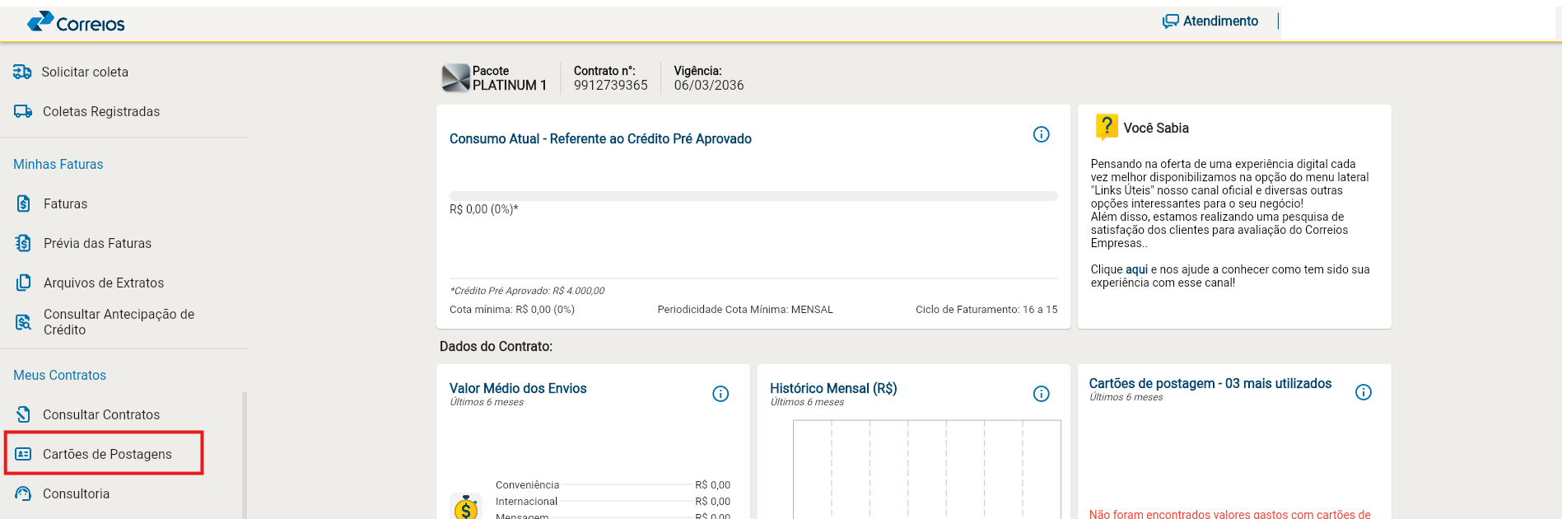Viewport: 1562px width, 519px height.
Task: Click the Arquivos de Extratos icon
Action: pos(24,283)
